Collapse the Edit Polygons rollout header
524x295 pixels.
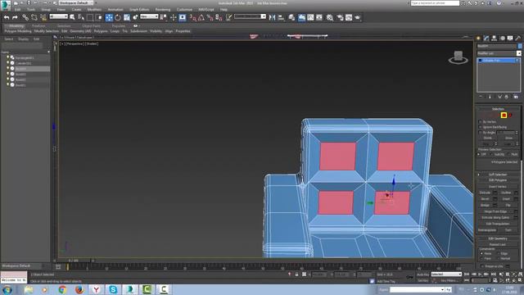(x=498, y=180)
